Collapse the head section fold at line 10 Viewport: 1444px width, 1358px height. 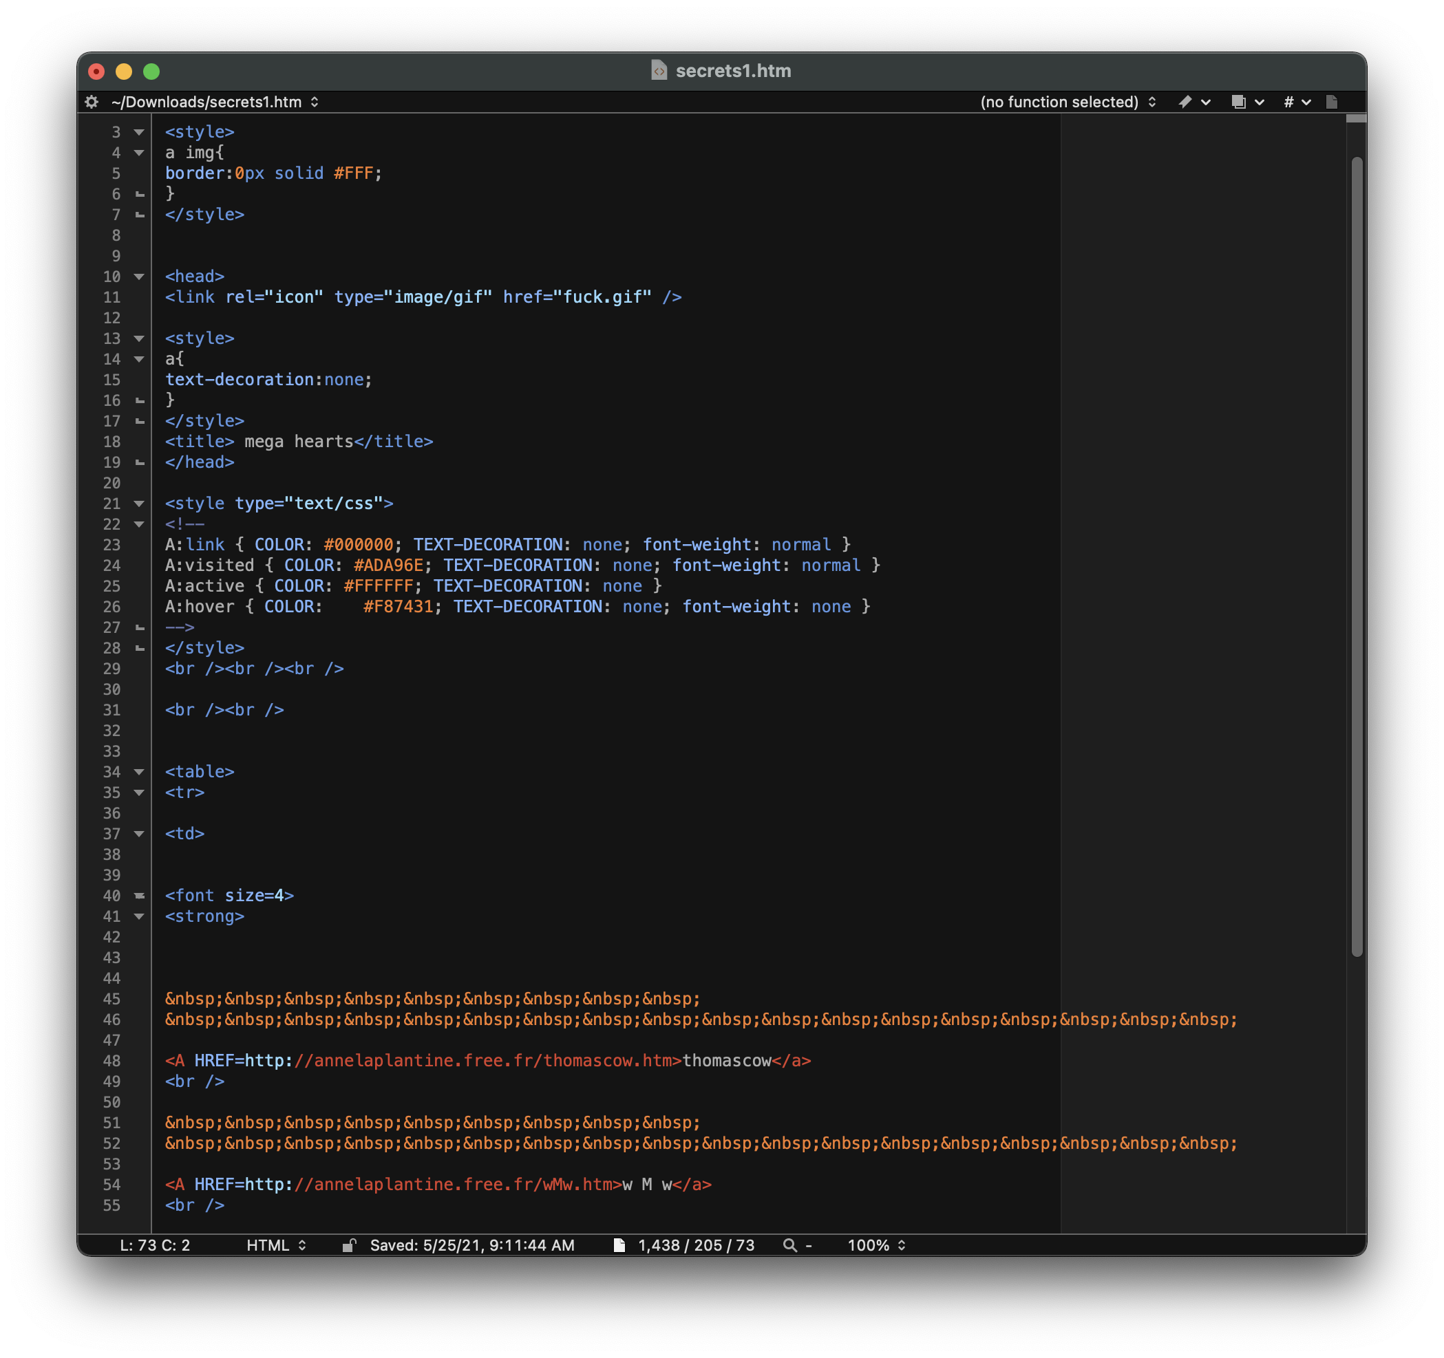coord(138,277)
